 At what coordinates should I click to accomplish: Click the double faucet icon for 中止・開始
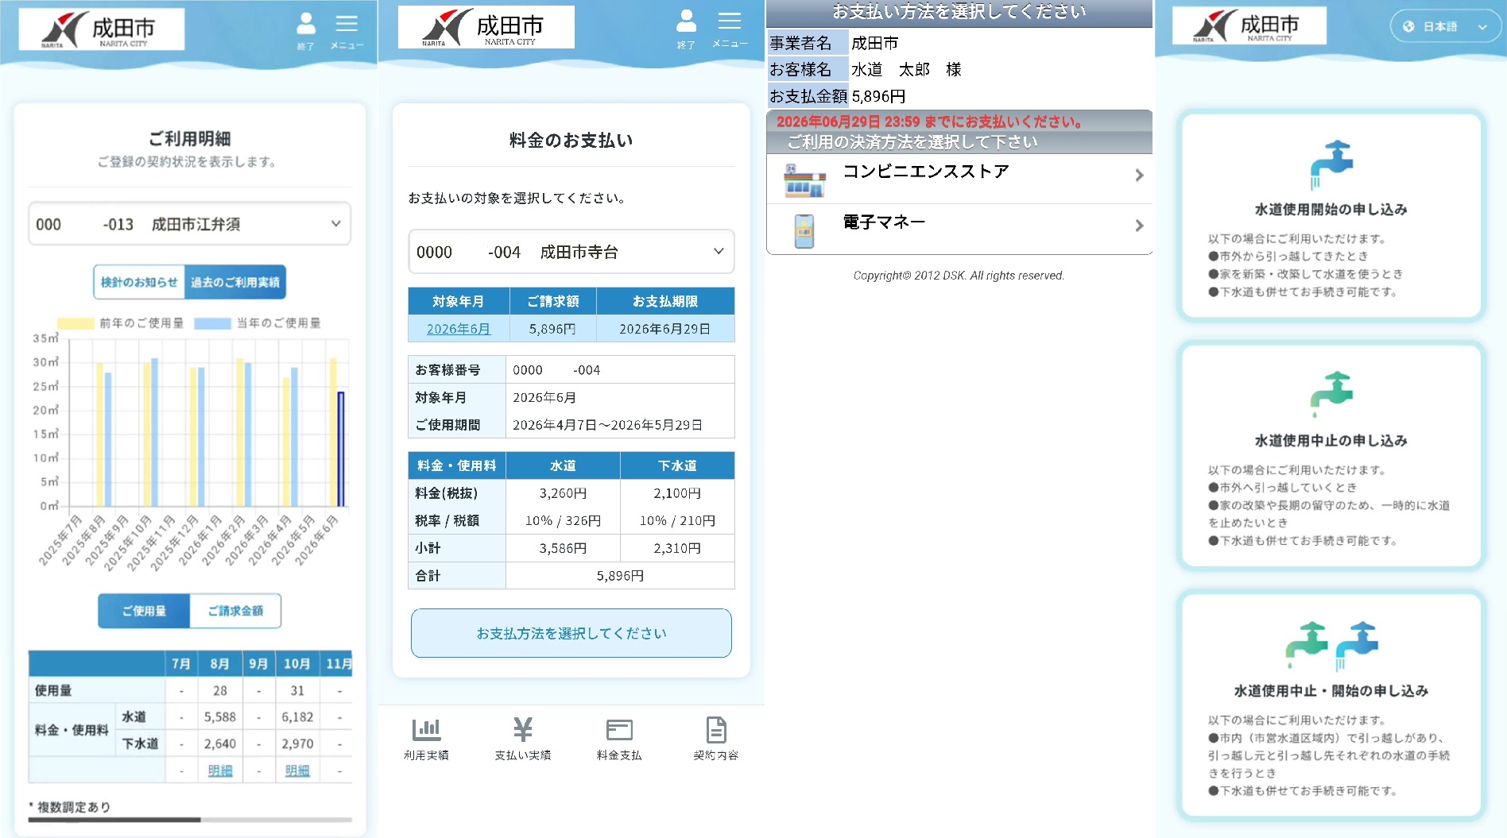tap(1331, 645)
